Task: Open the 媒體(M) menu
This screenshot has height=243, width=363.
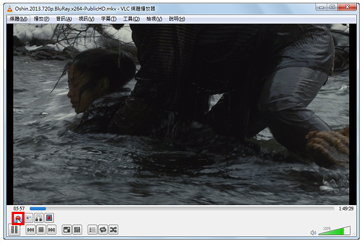Action: click(x=18, y=19)
